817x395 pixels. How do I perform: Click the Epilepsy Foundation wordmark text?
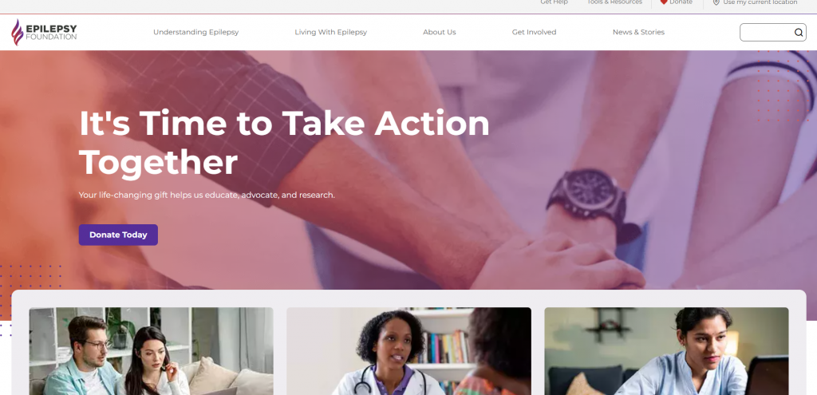point(51,32)
